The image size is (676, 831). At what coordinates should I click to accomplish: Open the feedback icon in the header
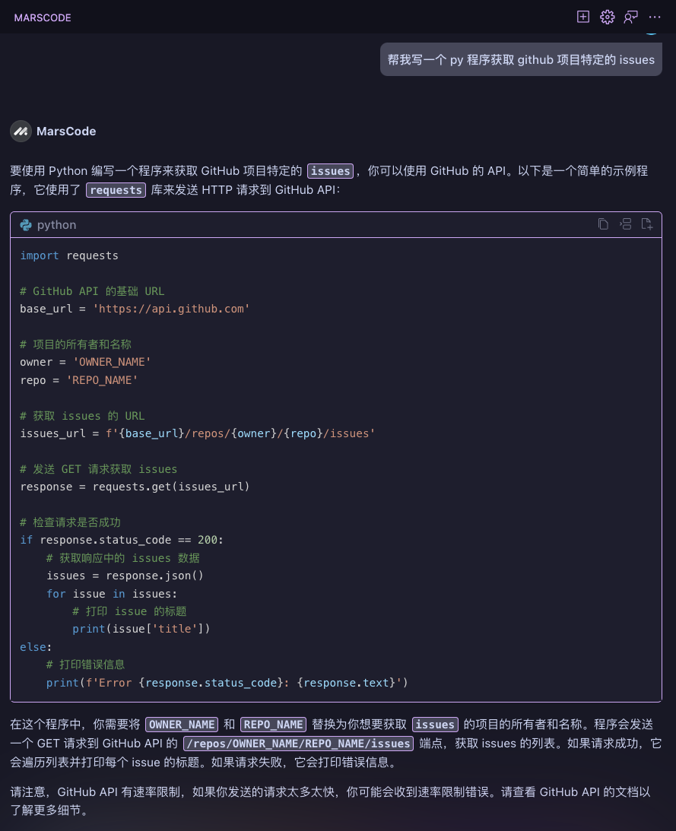click(631, 17)
